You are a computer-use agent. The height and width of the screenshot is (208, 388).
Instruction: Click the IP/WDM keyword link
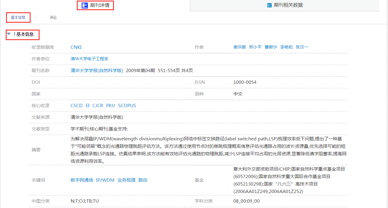pyautogui.click(x=105, y=180)
